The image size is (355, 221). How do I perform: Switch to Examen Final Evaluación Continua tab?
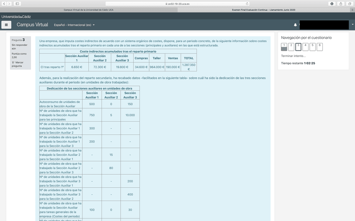(x=264, y=10)
